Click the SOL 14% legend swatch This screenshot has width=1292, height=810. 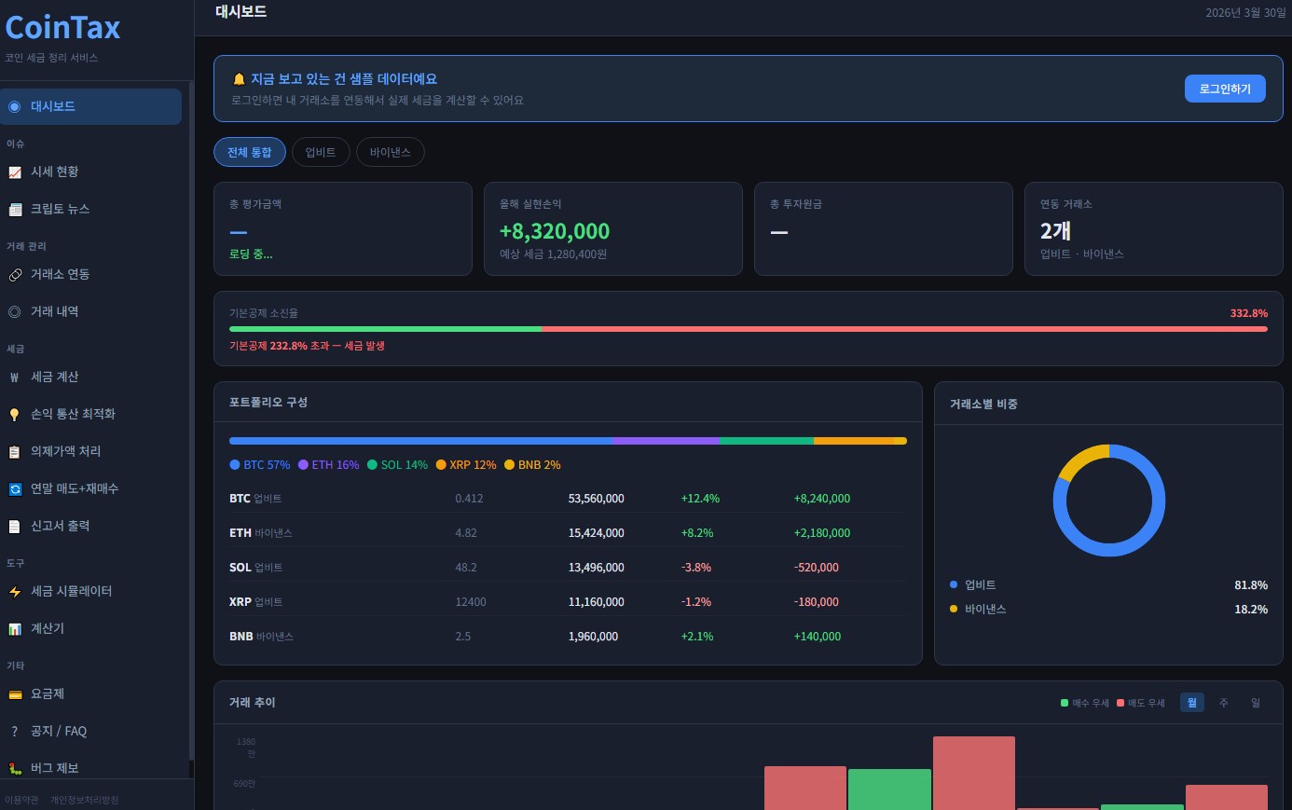(372, 464)
